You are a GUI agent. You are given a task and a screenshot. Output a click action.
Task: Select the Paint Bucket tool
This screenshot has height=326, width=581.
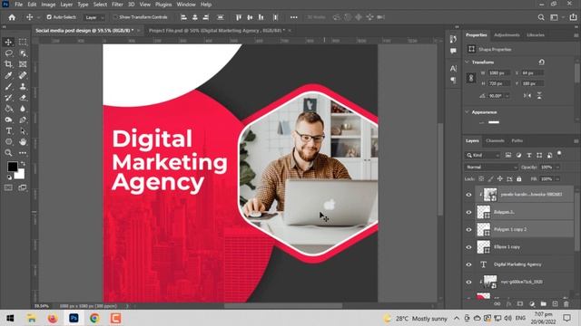[x=8, y=109]
